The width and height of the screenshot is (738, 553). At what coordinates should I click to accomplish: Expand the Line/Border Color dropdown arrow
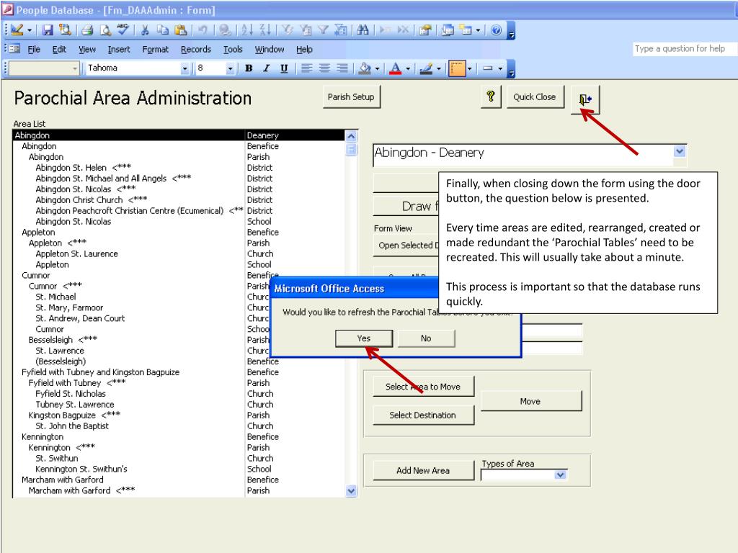point(438,68)
